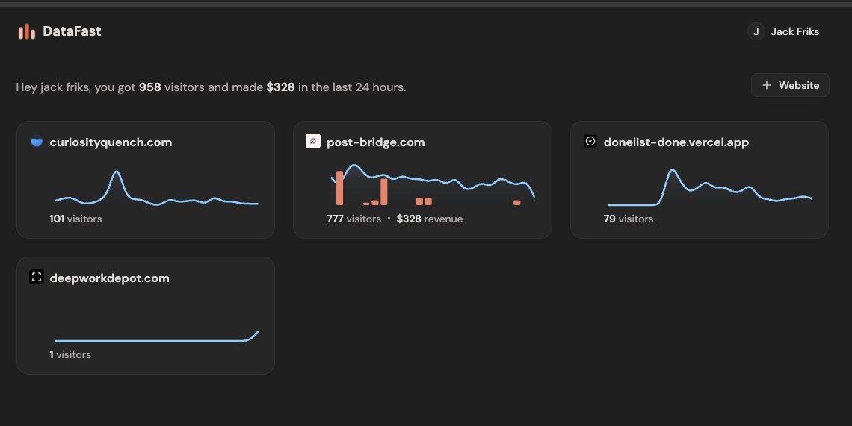Open the donelist-done.vercel.app site title
The image size is (852, 426).
click(676, 142)
